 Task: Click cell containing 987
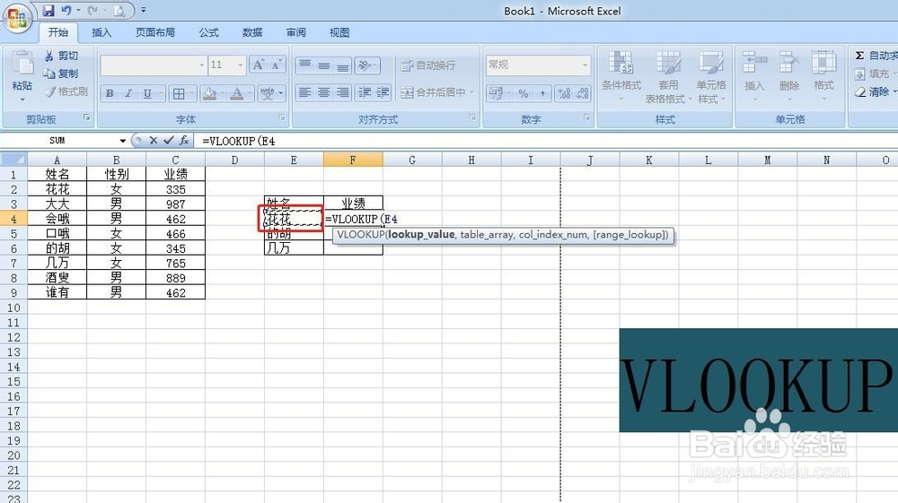tap(175, 204)
